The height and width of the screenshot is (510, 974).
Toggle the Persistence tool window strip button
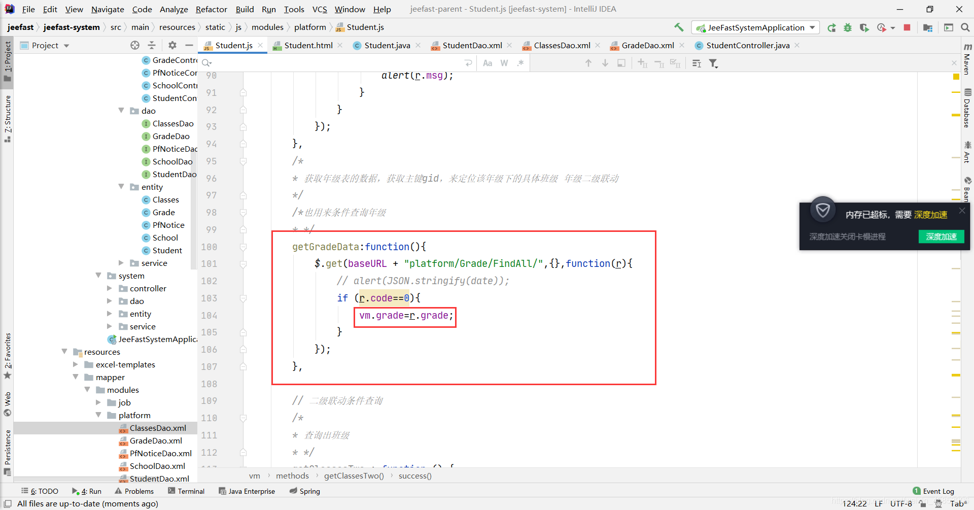7,453
